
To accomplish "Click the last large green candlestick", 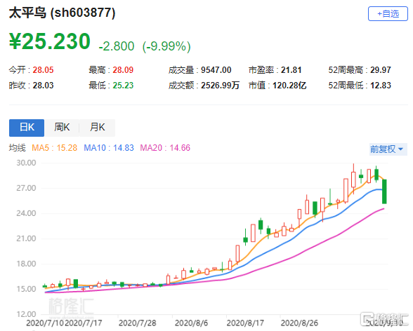I will point(384,191).
